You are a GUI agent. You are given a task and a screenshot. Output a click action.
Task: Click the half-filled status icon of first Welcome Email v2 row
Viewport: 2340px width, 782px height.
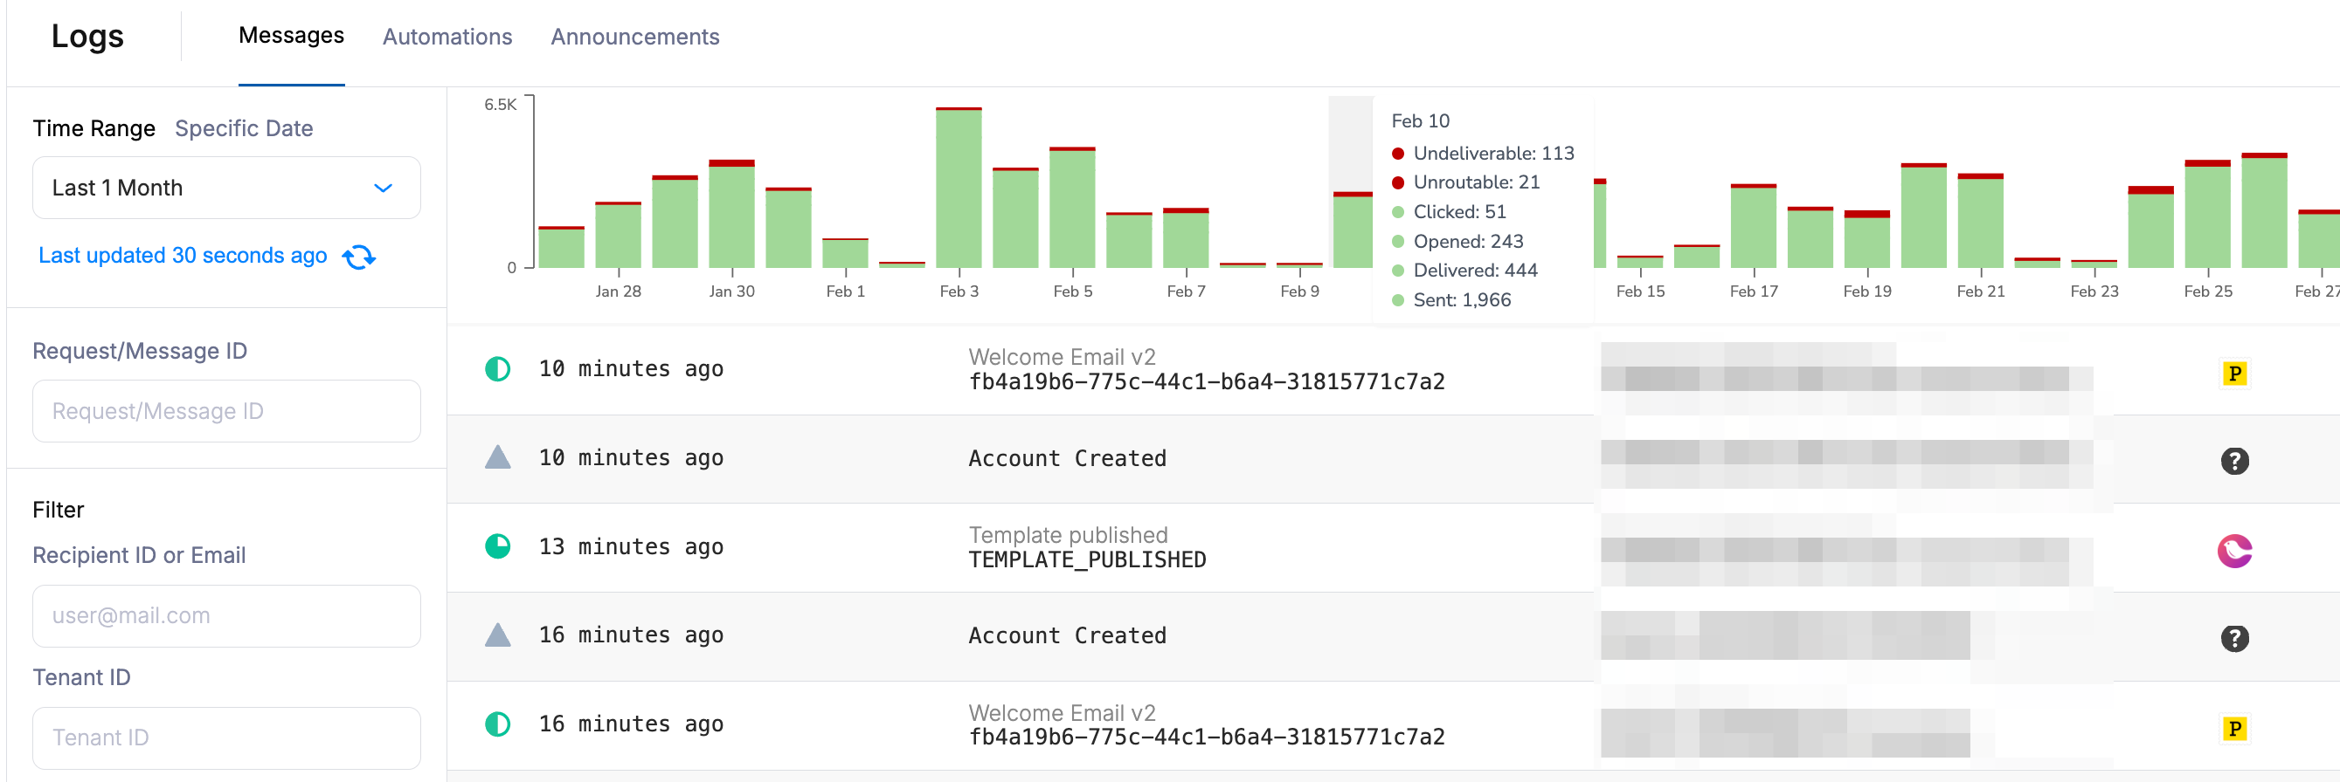click(498, 369)
